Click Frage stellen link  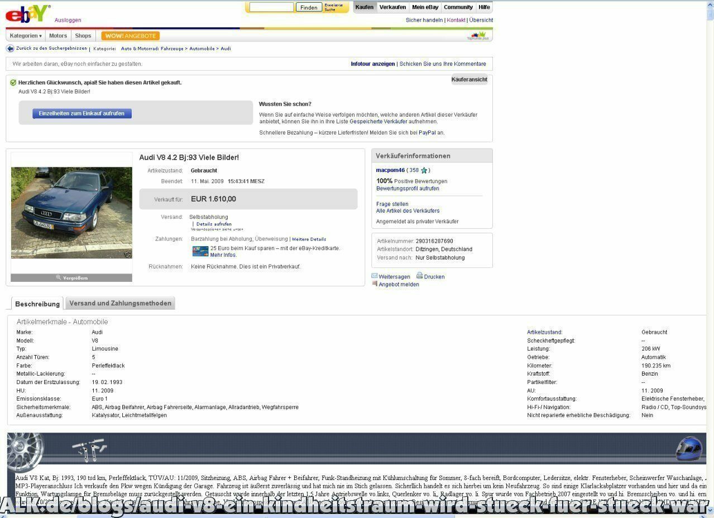point(392,204)
